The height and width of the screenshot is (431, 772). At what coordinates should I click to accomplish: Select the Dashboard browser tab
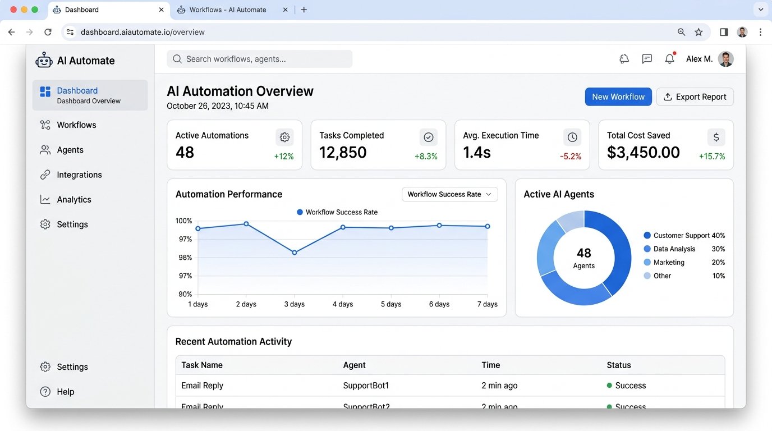point(109,10)
